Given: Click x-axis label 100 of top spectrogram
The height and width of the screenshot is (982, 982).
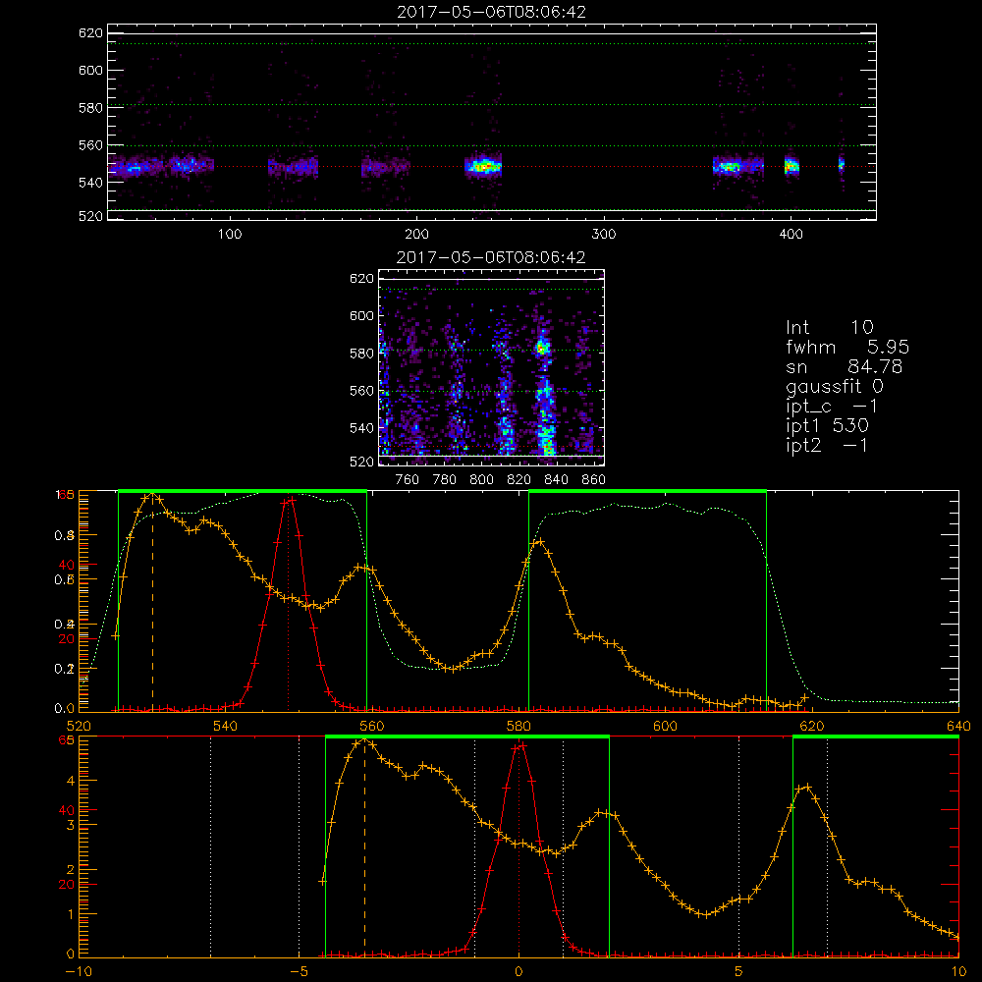Looking at the screenshot, I should (x=230, y=235).
